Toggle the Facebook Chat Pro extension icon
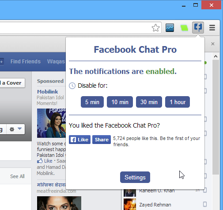The width and height of the screenshot is (223, 210). [x=198, y=27]
